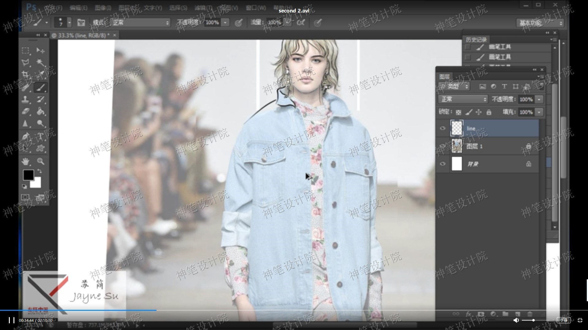The height and width of the screenshot is (330, 588).
Task: Open the 窗口(W) menu
Action: click(x=255, y=8)
